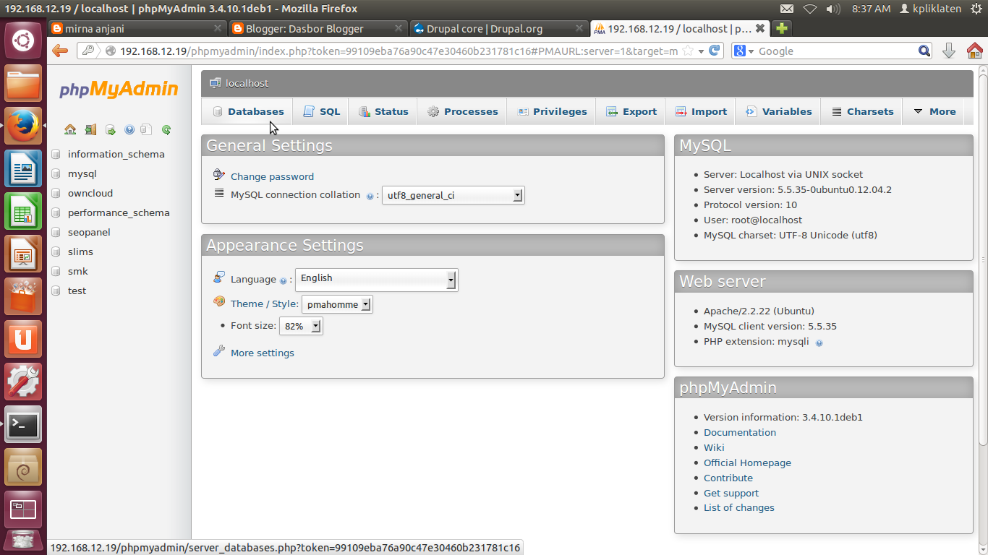988x555 pixels.
Task: Click the search magnifier in Google box
Action: (x=924, y=51)
